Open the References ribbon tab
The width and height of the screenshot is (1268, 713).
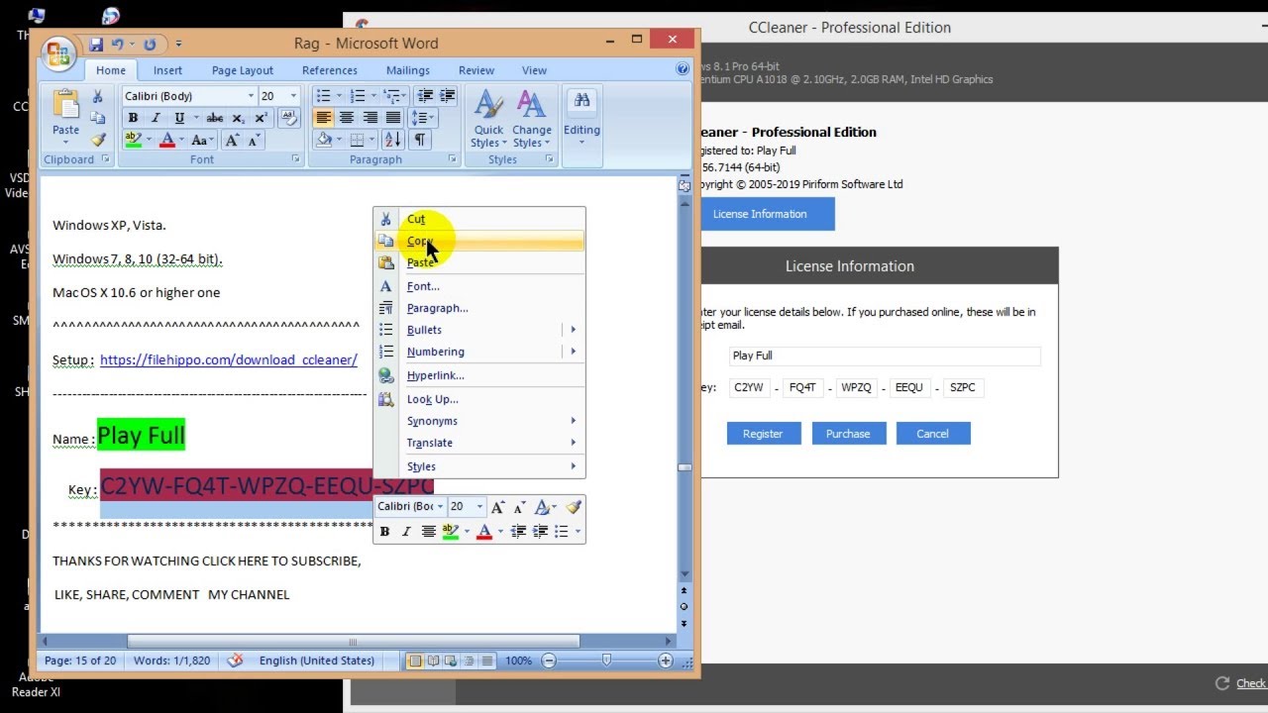tap(330, 70)
